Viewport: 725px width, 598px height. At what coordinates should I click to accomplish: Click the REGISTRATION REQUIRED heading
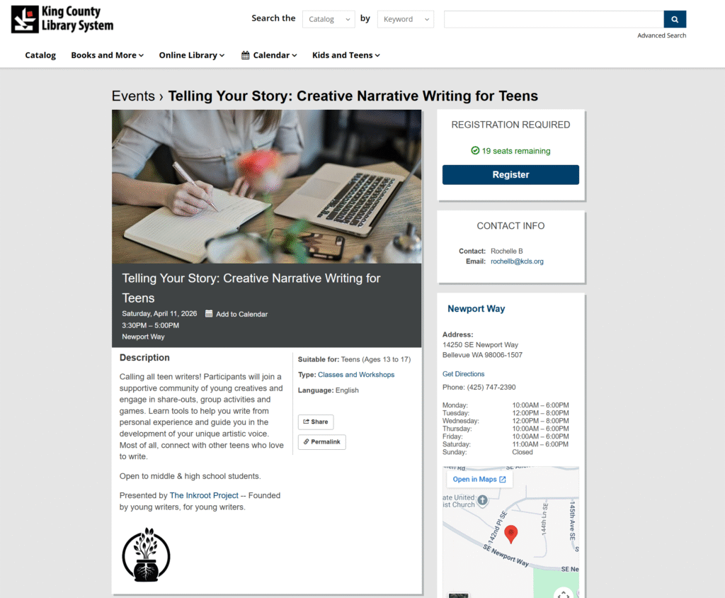tap(510, 125)
